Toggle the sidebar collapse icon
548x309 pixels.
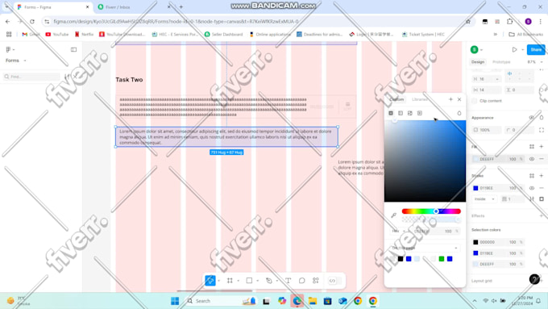pyautogui.click(x=73, y=50)
